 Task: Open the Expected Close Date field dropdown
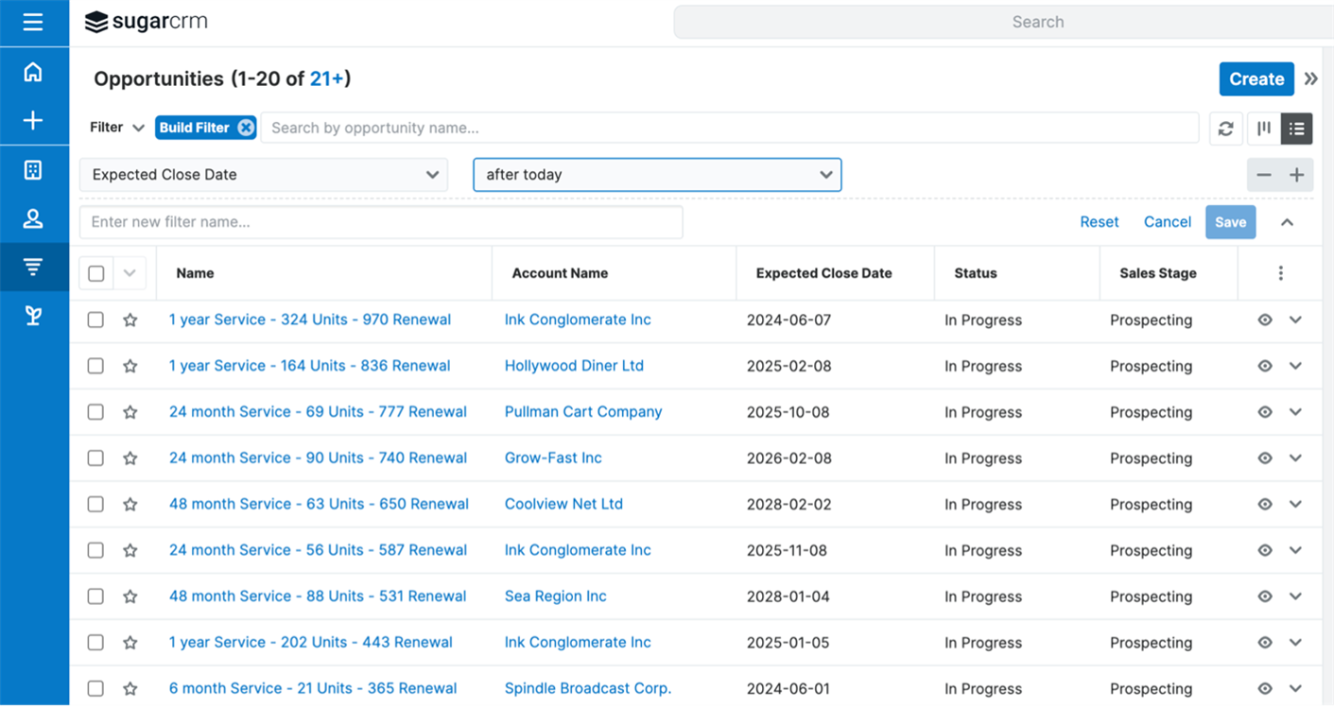264,175
